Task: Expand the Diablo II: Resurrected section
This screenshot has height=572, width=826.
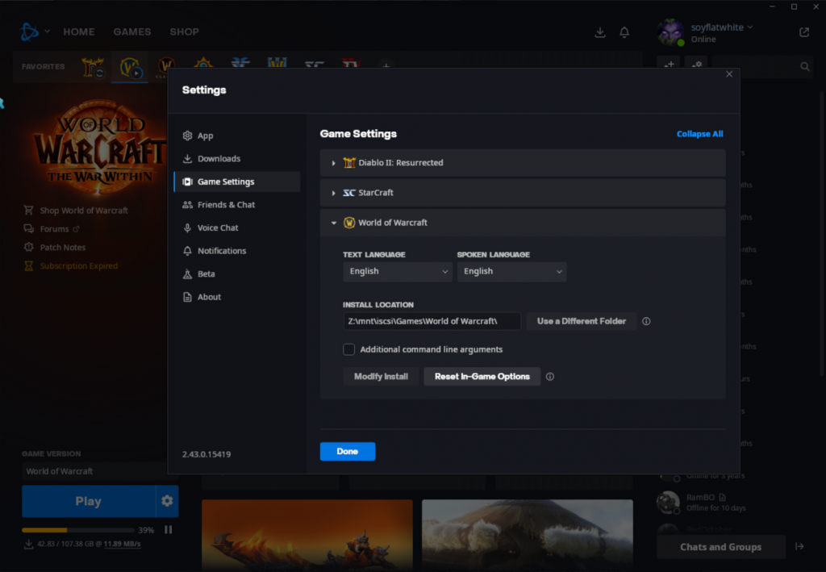Action: 333,163
